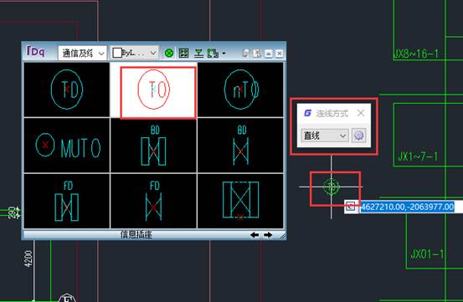Go to next symbol page arrow

tap(268, 235)
